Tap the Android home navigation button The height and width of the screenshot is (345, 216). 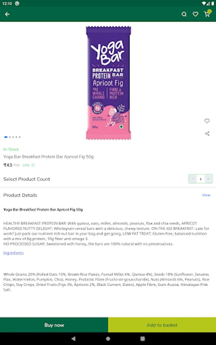[108, 338]
